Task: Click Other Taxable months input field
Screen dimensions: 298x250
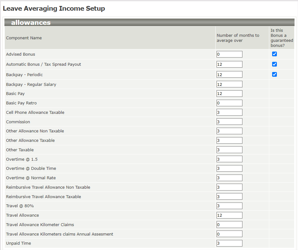Action: point(229,150)
